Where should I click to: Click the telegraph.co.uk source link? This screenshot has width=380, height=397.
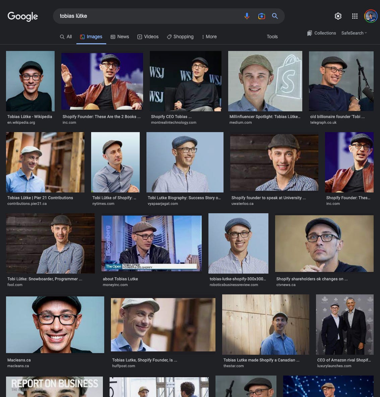coord(323,122)
